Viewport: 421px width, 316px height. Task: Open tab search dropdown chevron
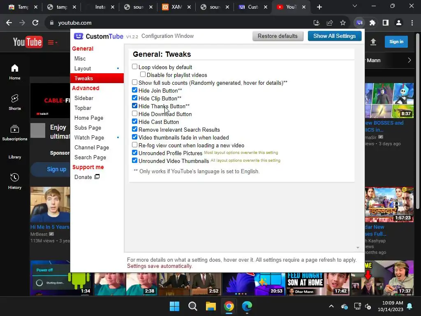pos(355,6)
